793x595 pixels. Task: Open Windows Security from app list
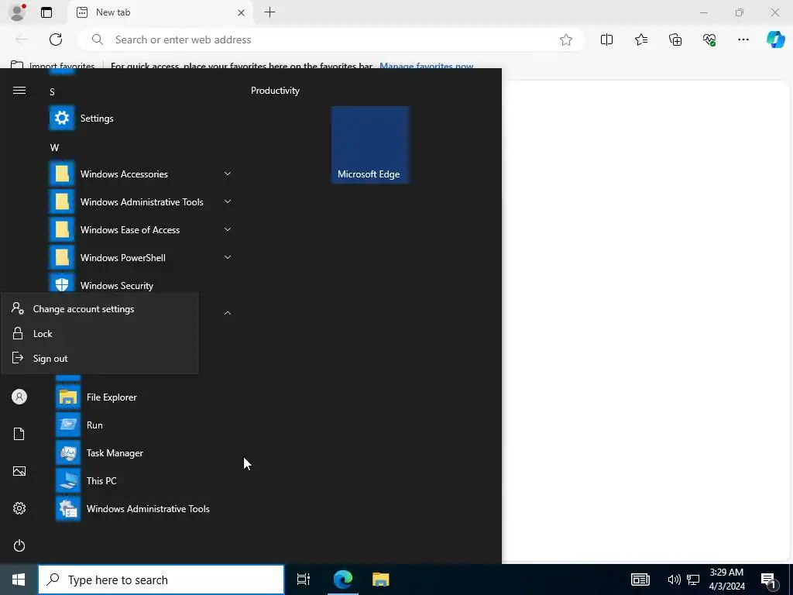tap(142, 284)
